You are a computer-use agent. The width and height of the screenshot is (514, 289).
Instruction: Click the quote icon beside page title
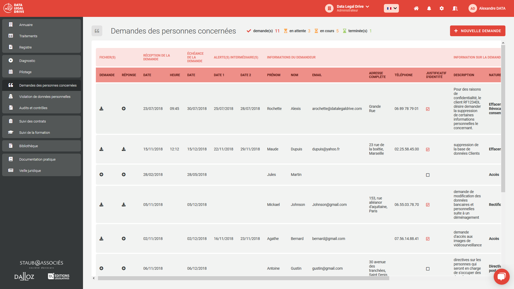(x=97, y=31)
